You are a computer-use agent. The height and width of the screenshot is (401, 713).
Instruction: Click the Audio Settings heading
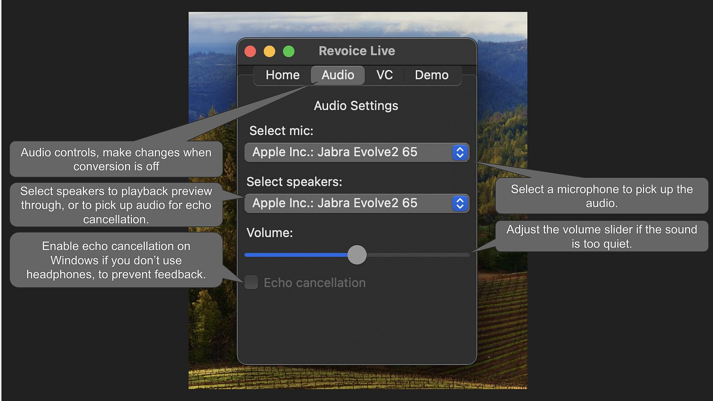[x=356, y=106]
